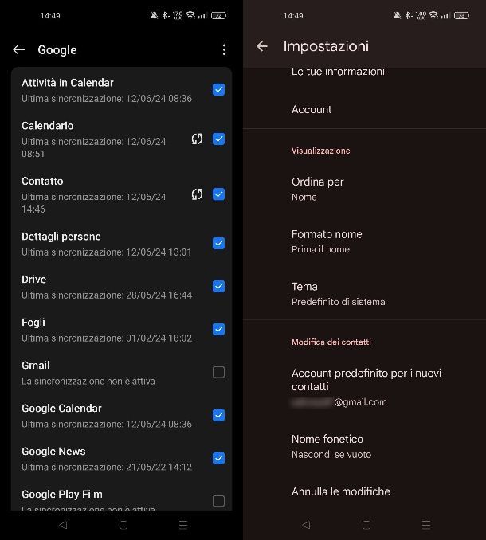Tap the Visualizzazione section header
The height and width of the screenshot is (540, 486).
(x=320, y=151)
